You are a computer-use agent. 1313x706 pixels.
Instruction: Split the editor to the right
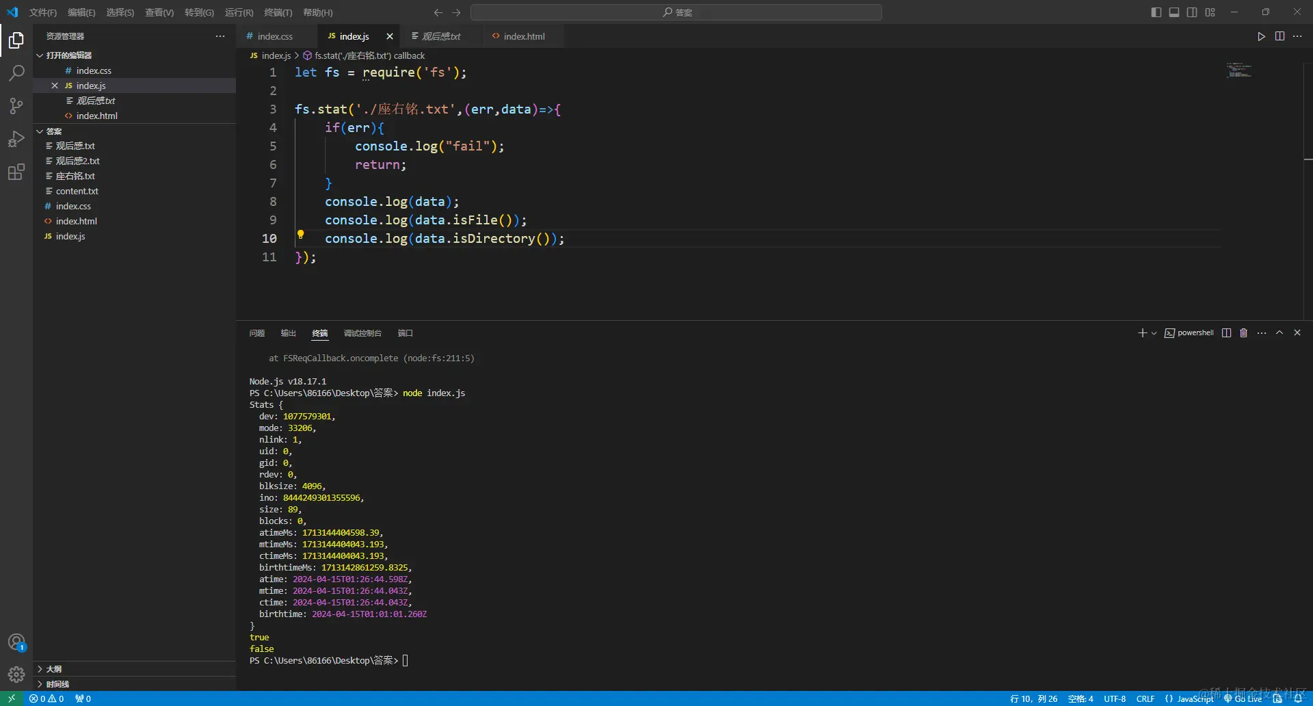pyautogui.click(x=1279, y=36)
